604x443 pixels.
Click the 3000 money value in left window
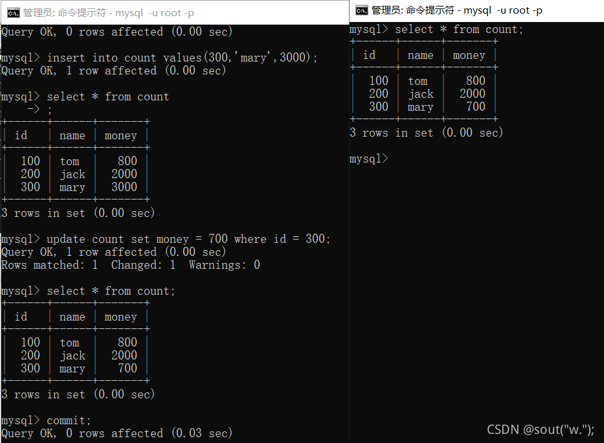point(124,187)
